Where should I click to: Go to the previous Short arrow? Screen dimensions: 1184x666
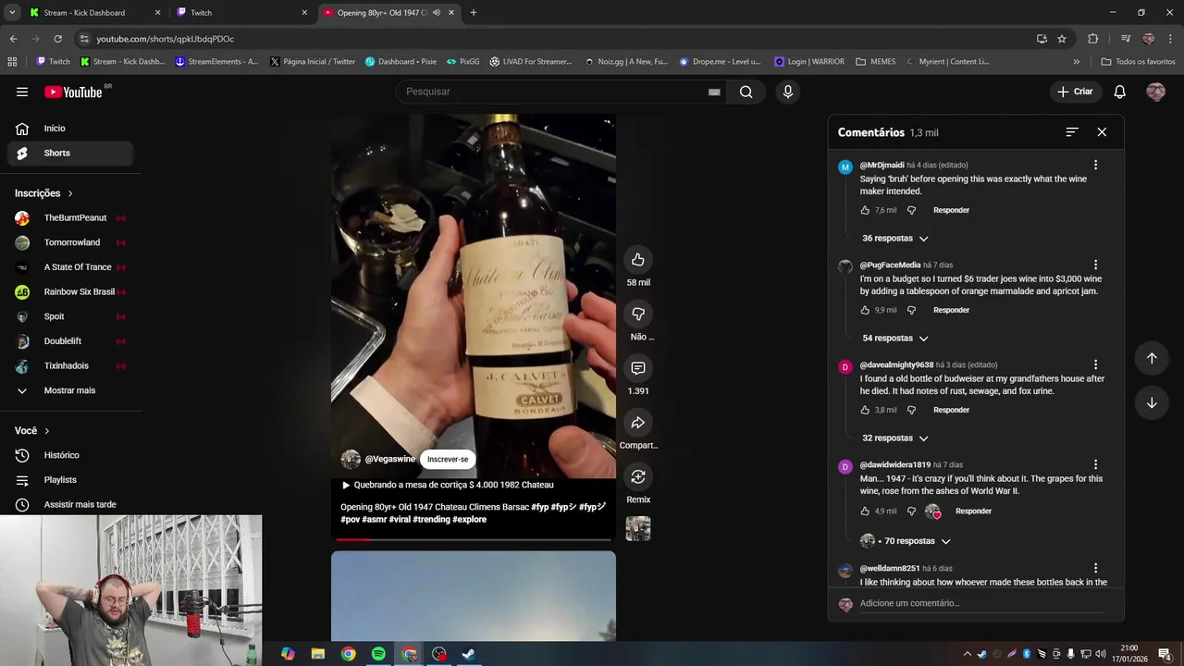coord(1152,358)
